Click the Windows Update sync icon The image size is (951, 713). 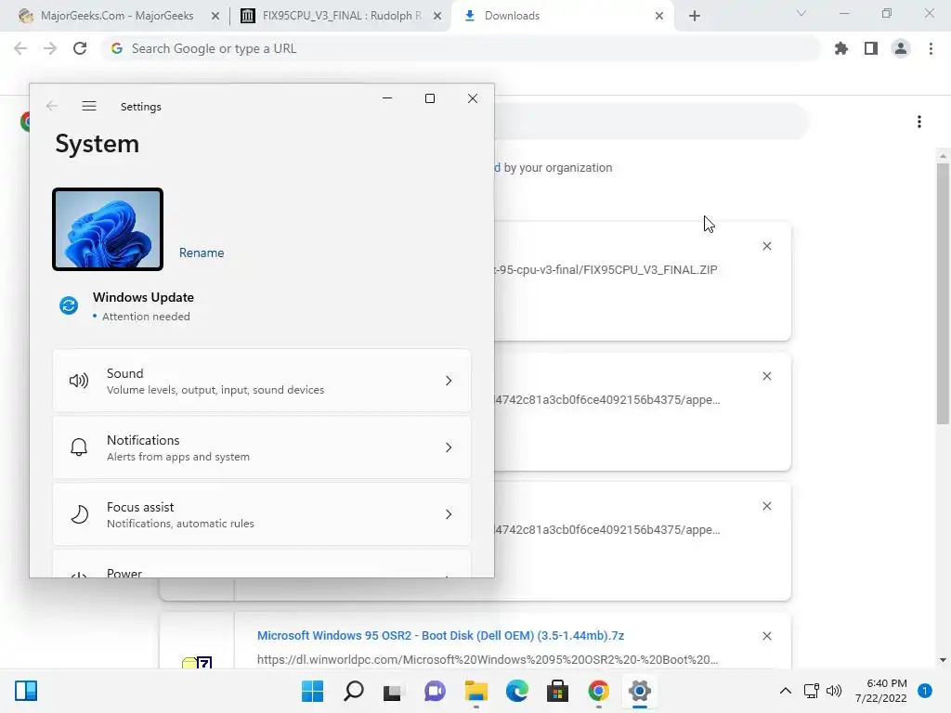pos(69,305)
